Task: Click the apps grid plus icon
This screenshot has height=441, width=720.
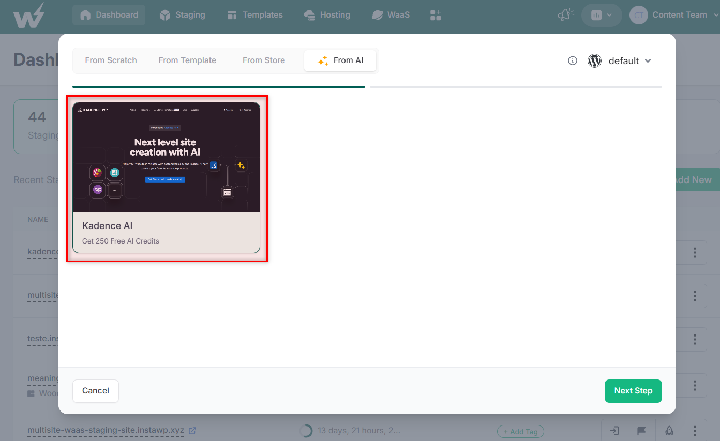Action: click(x=436, y=15)
